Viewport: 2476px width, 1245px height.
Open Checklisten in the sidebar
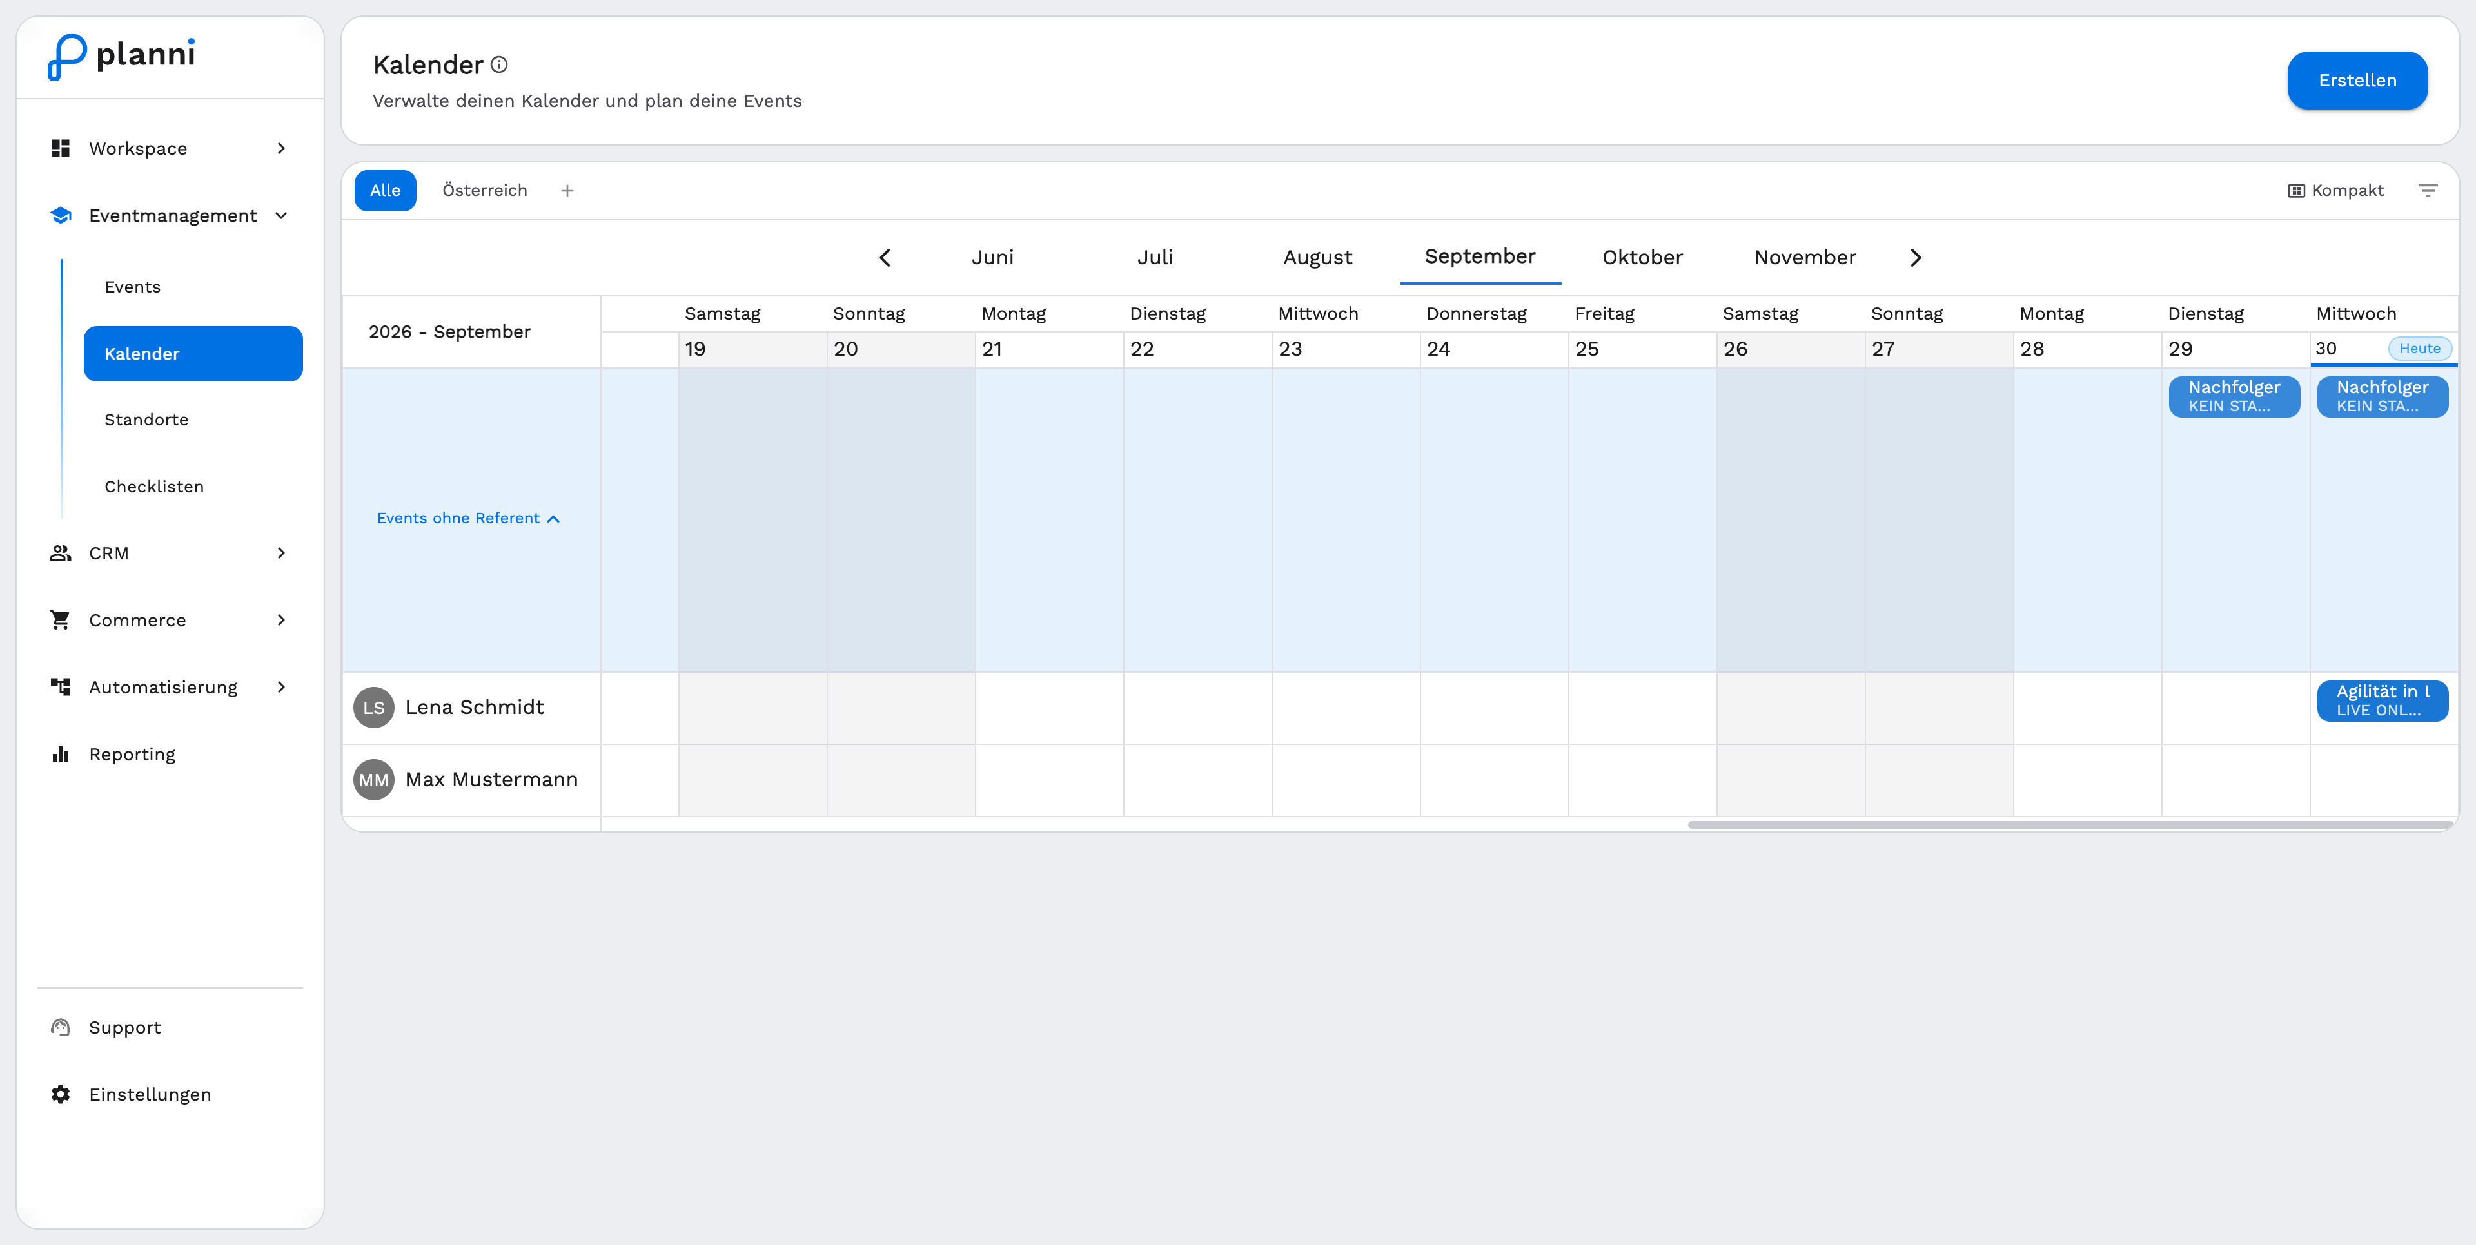pyautogui.click(x=193, y=487)
